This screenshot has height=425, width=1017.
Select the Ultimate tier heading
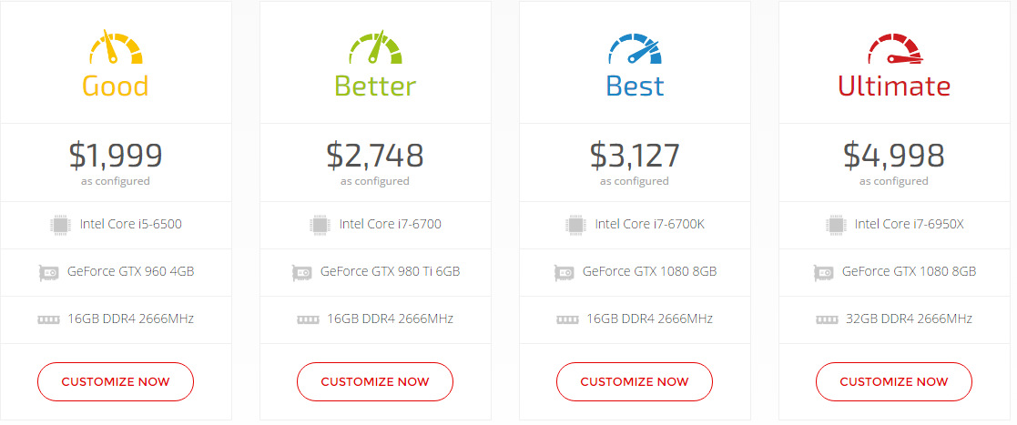click(893, 86)
